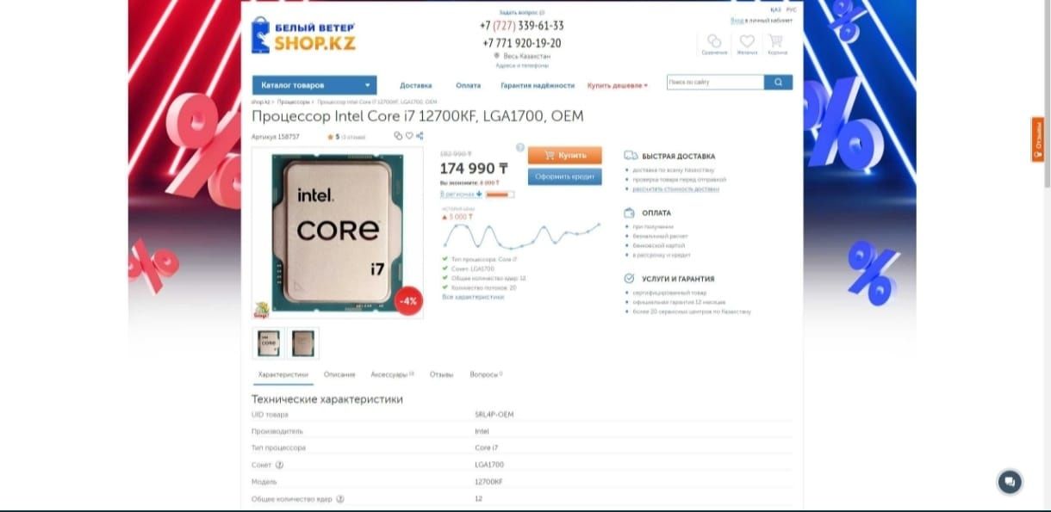Click Артикул 158757 text
1051x512 pixels.
(x=276, y=137)
